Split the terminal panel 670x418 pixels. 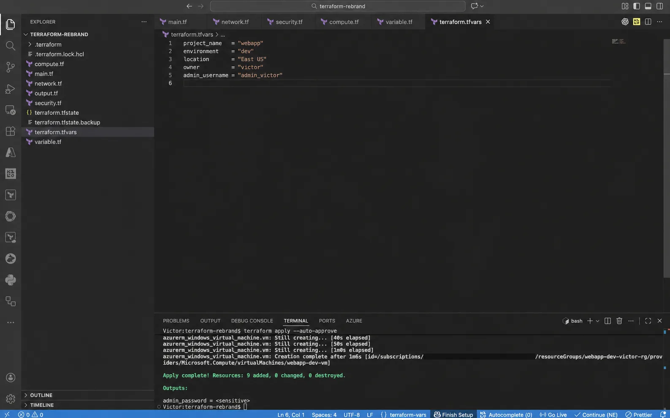(x=608, y=321)
